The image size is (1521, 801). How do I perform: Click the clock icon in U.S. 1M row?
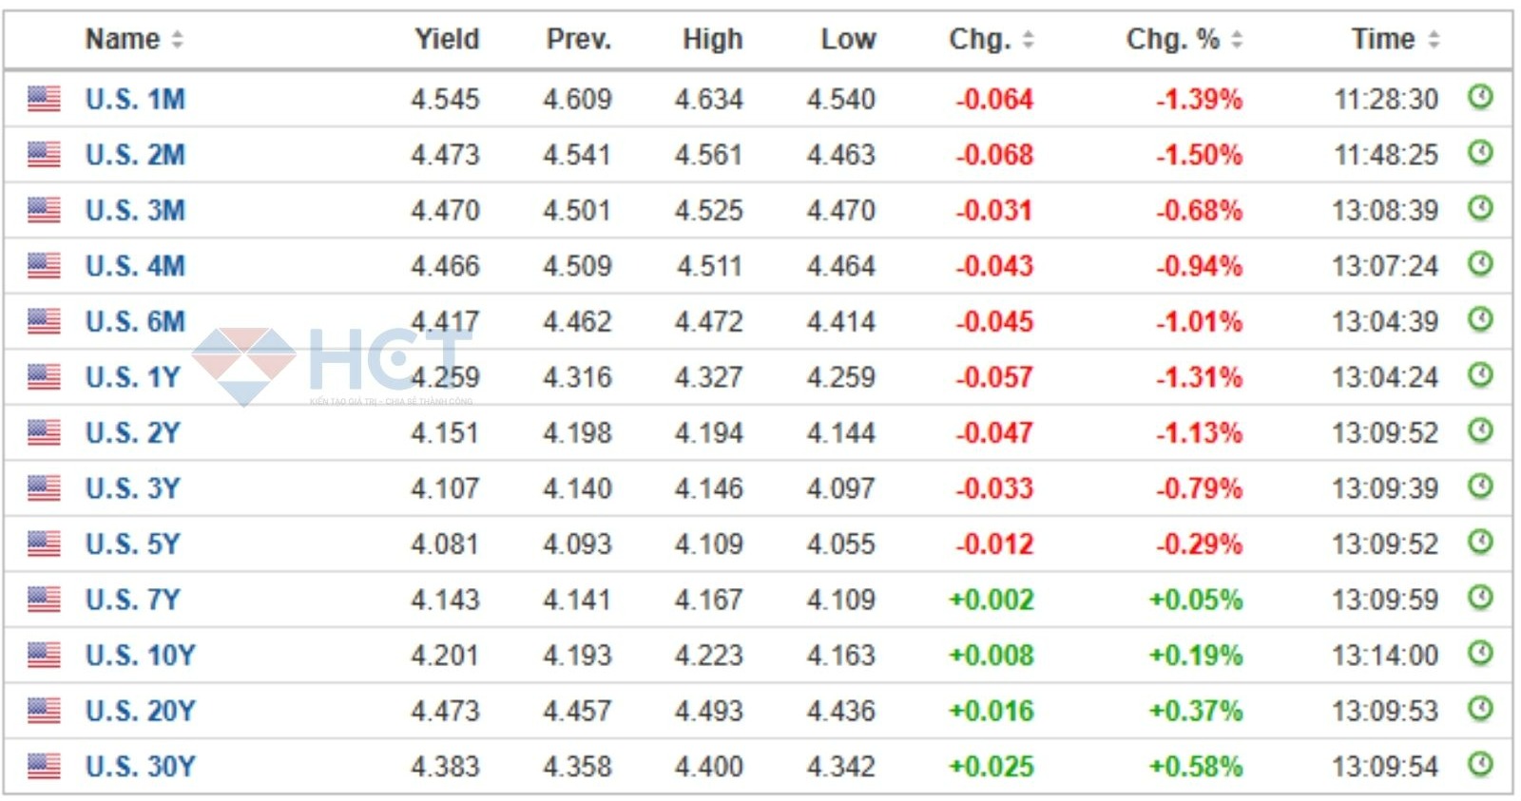click(1480, 97)
